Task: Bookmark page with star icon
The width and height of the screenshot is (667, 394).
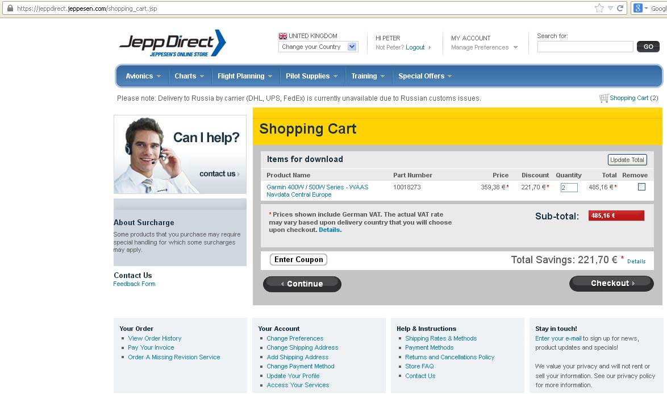Action: [x=599, y=8]
